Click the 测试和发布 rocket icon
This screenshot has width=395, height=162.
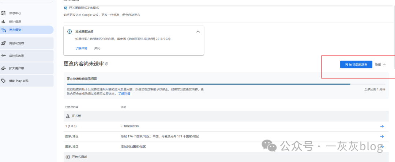(x=4, y=43)
